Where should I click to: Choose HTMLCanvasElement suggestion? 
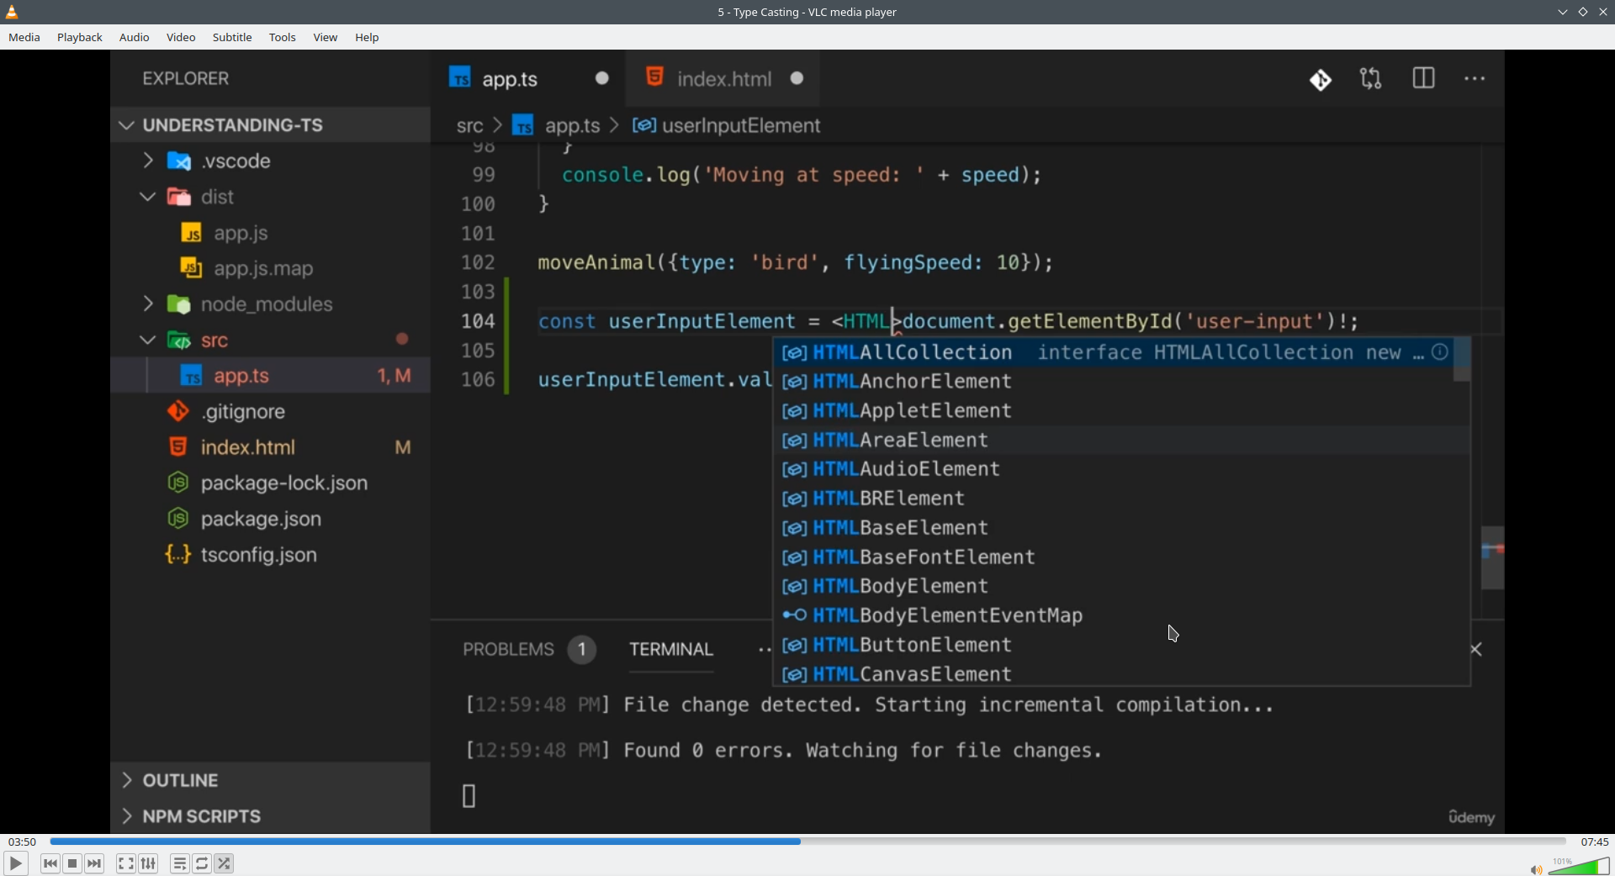[x=1114, y=674]
